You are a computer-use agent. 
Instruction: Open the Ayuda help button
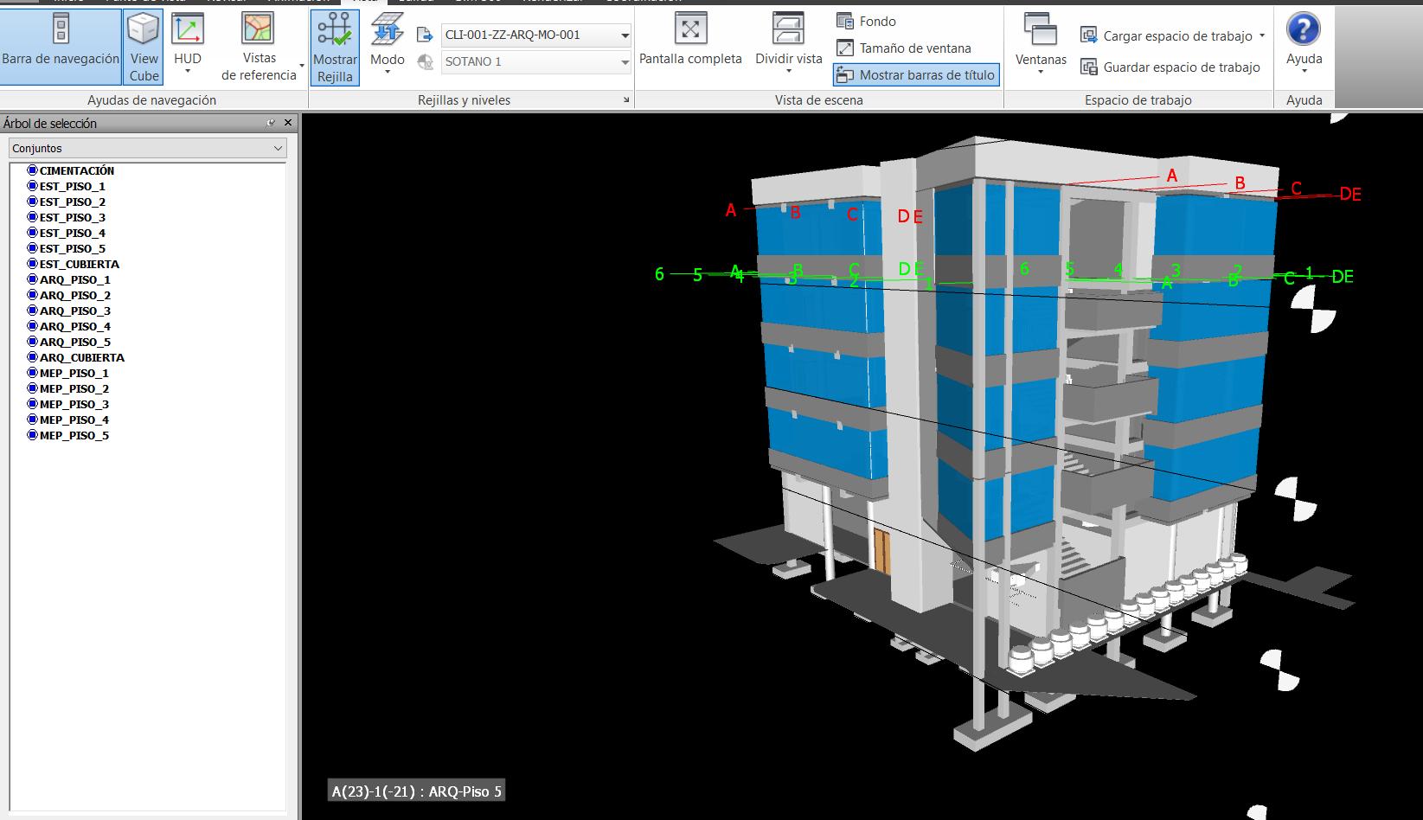(1304, 42)
